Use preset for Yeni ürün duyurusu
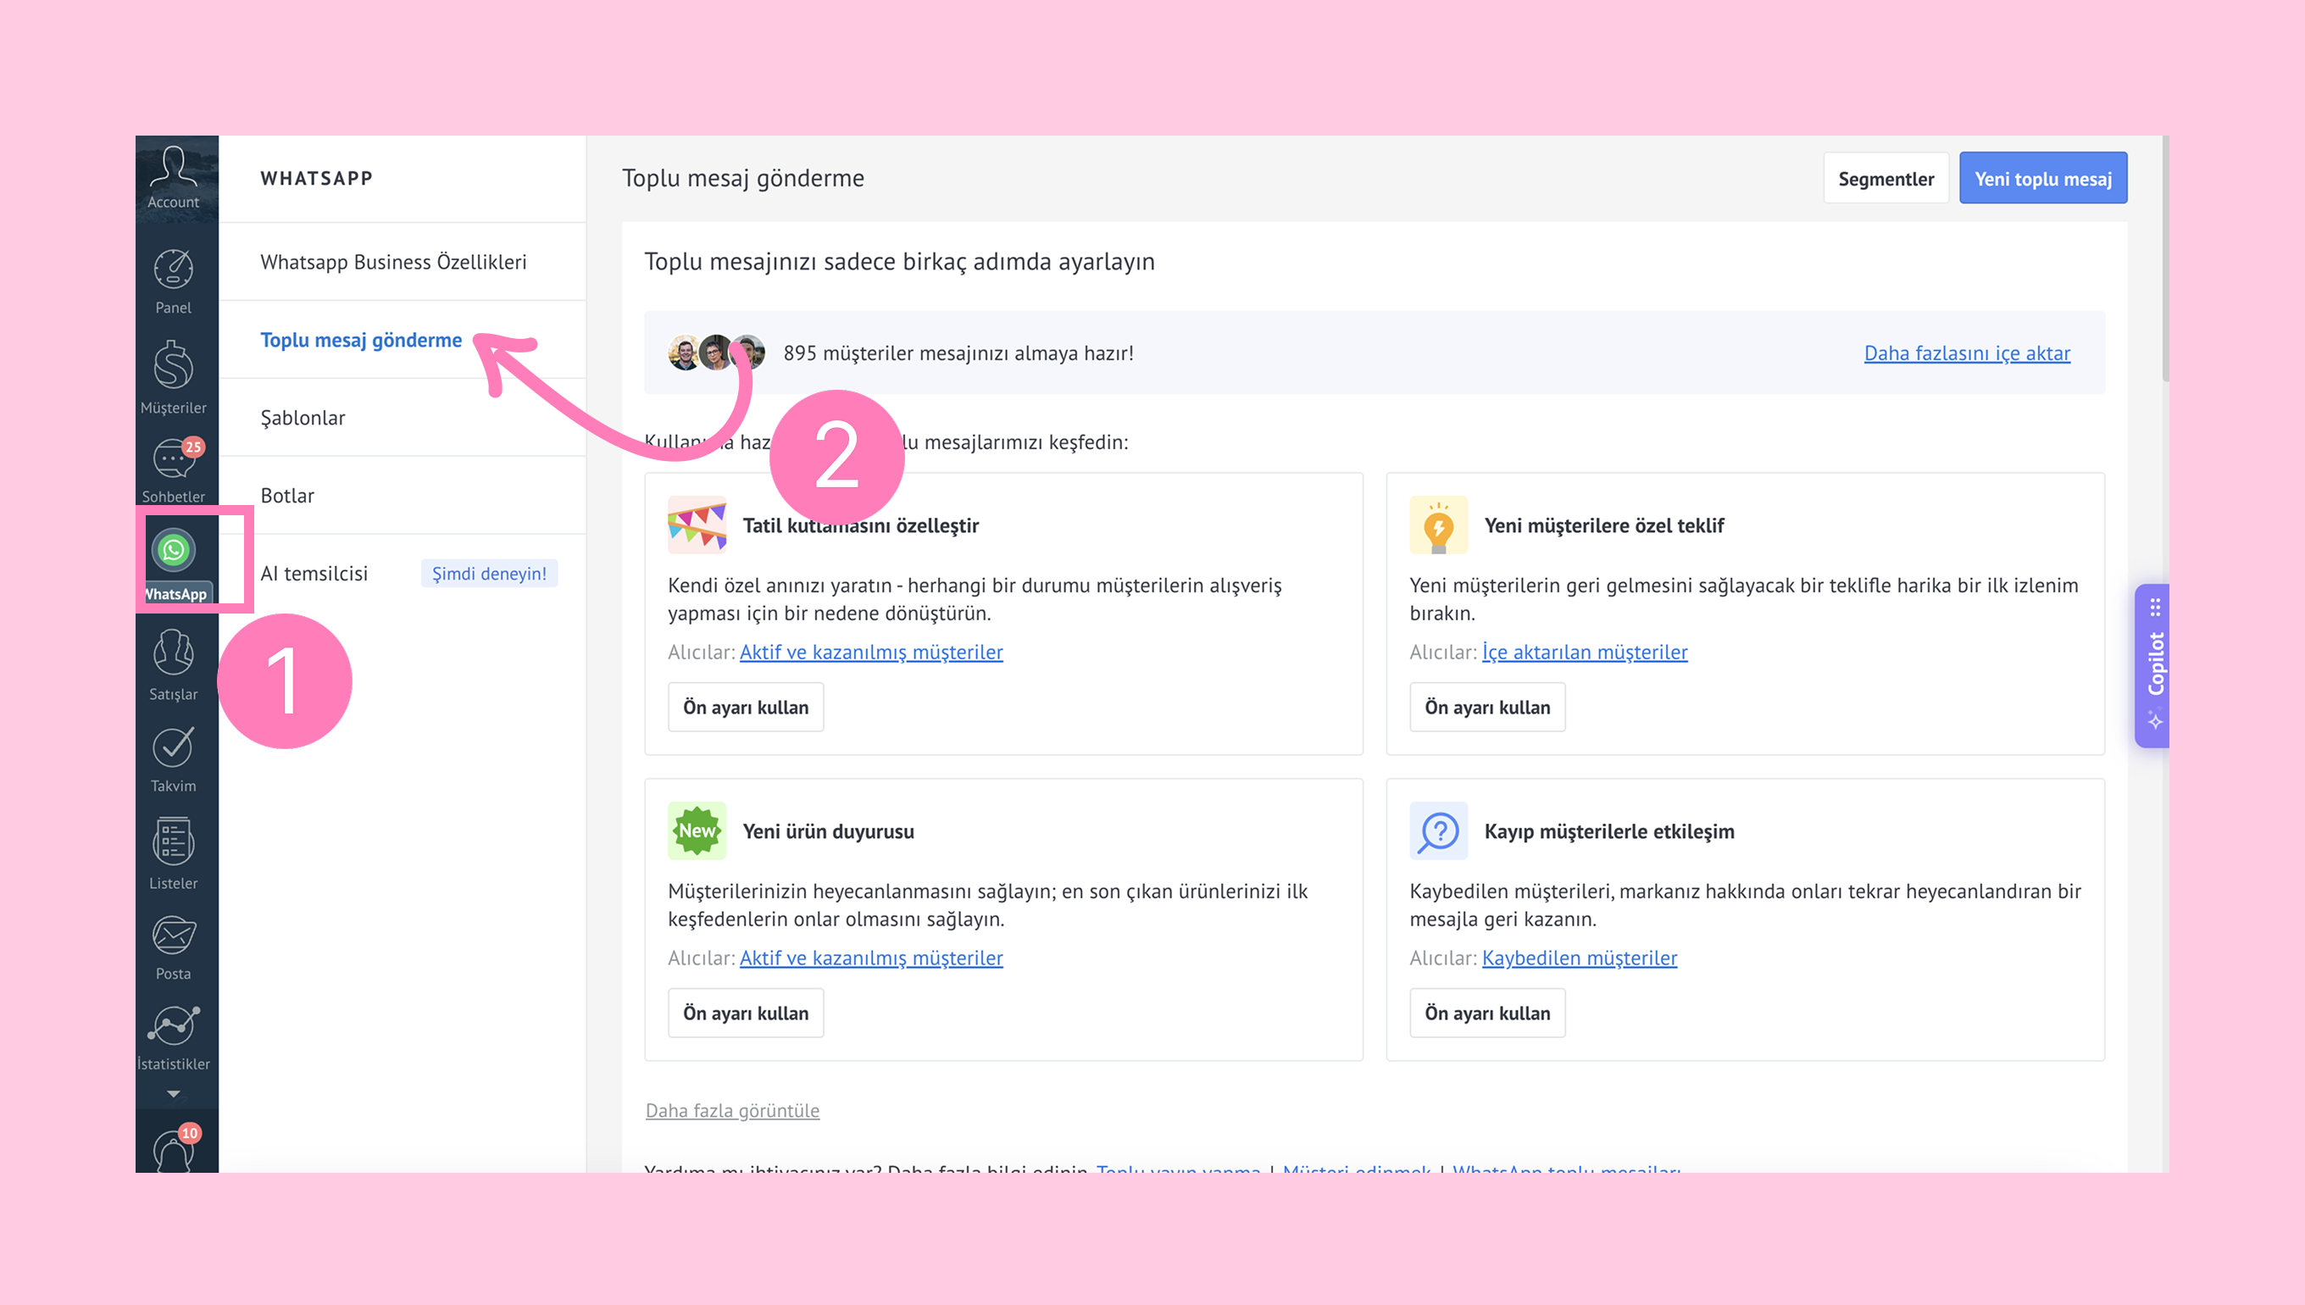 pos(745,1013)
